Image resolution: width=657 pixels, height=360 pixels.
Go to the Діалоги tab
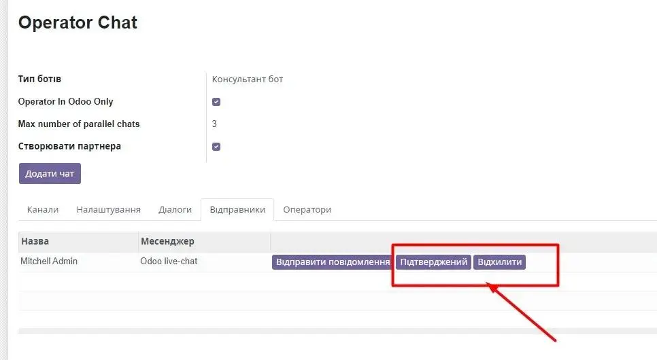175,210
